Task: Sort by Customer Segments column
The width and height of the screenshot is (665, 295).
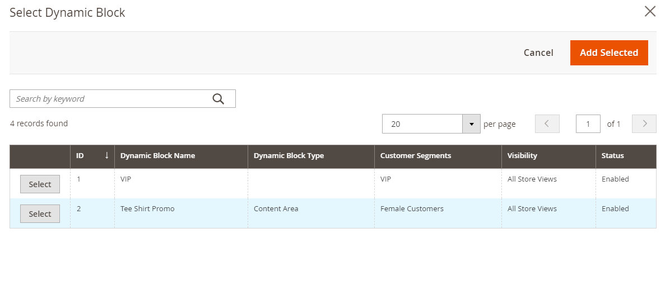Action: 438,156
